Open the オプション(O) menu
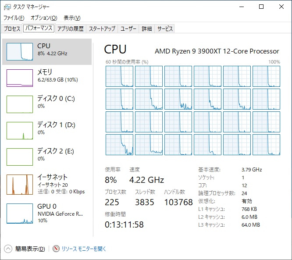This screenshot has height=260, width=292. (x=44, y=18)
